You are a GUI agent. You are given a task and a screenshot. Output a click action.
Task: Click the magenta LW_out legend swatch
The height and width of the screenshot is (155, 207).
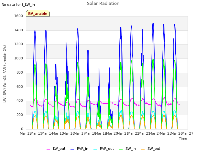click(48, 149)
